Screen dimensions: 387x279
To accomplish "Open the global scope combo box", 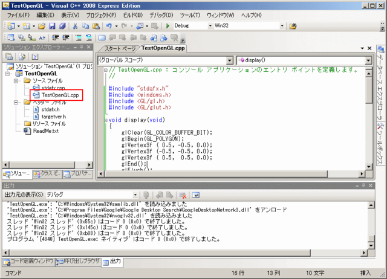I will (230, 60).
